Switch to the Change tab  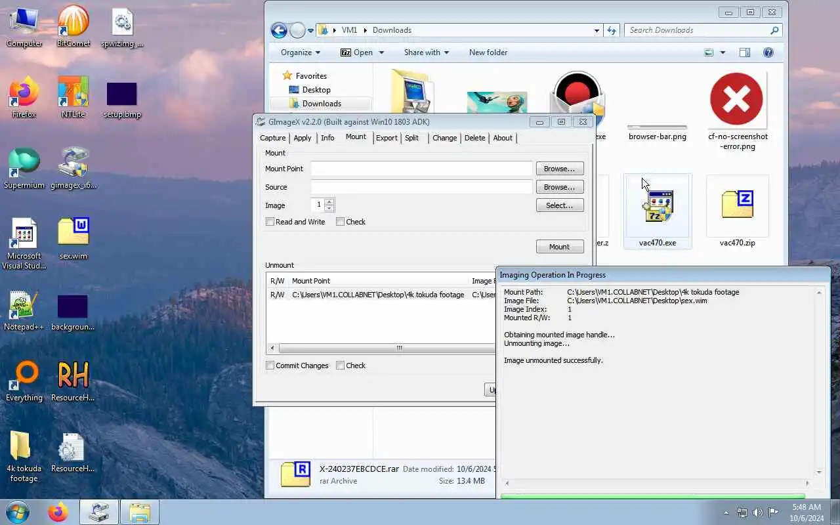tap(444, 138)
